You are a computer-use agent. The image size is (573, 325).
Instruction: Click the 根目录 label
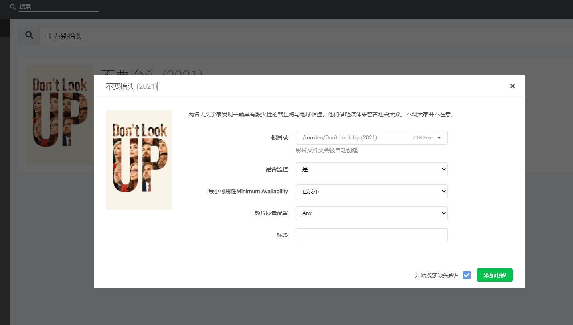280,137
